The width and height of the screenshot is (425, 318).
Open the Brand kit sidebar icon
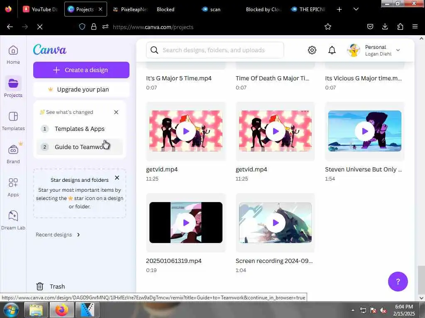pyautogui.click(x=13, y=154)
